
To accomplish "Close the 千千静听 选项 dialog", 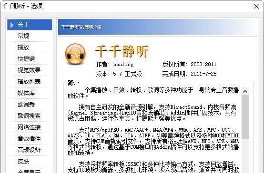I will tap(256, 6).
